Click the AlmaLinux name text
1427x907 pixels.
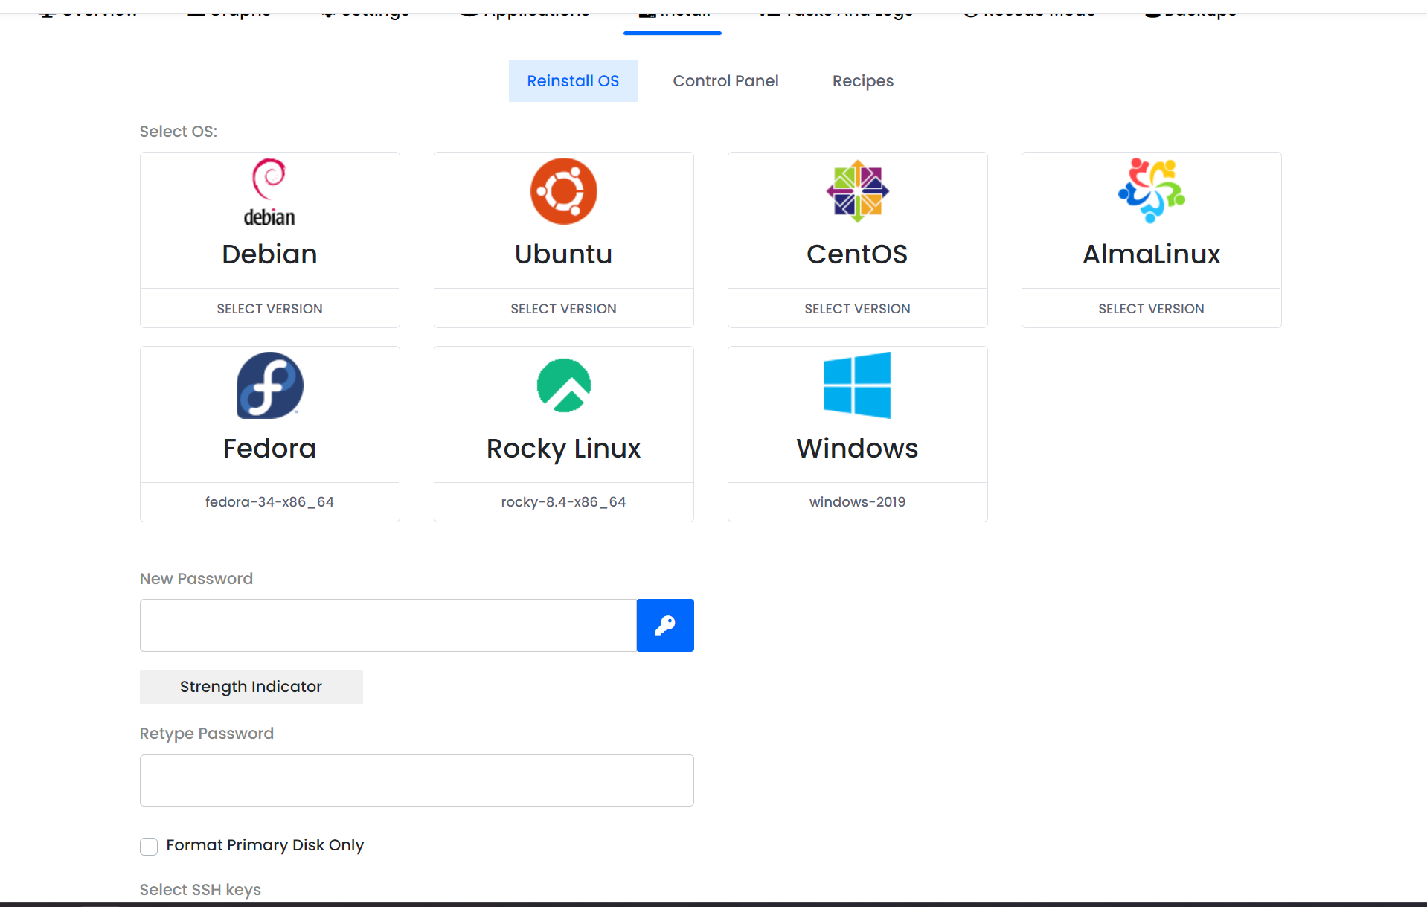1151,254
